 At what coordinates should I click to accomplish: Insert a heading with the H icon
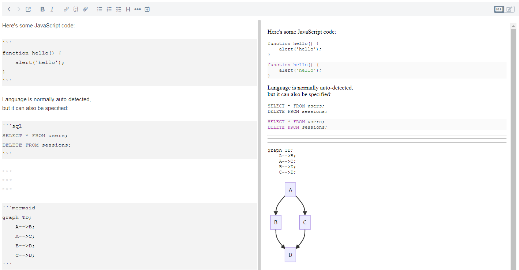coord(128,9)
